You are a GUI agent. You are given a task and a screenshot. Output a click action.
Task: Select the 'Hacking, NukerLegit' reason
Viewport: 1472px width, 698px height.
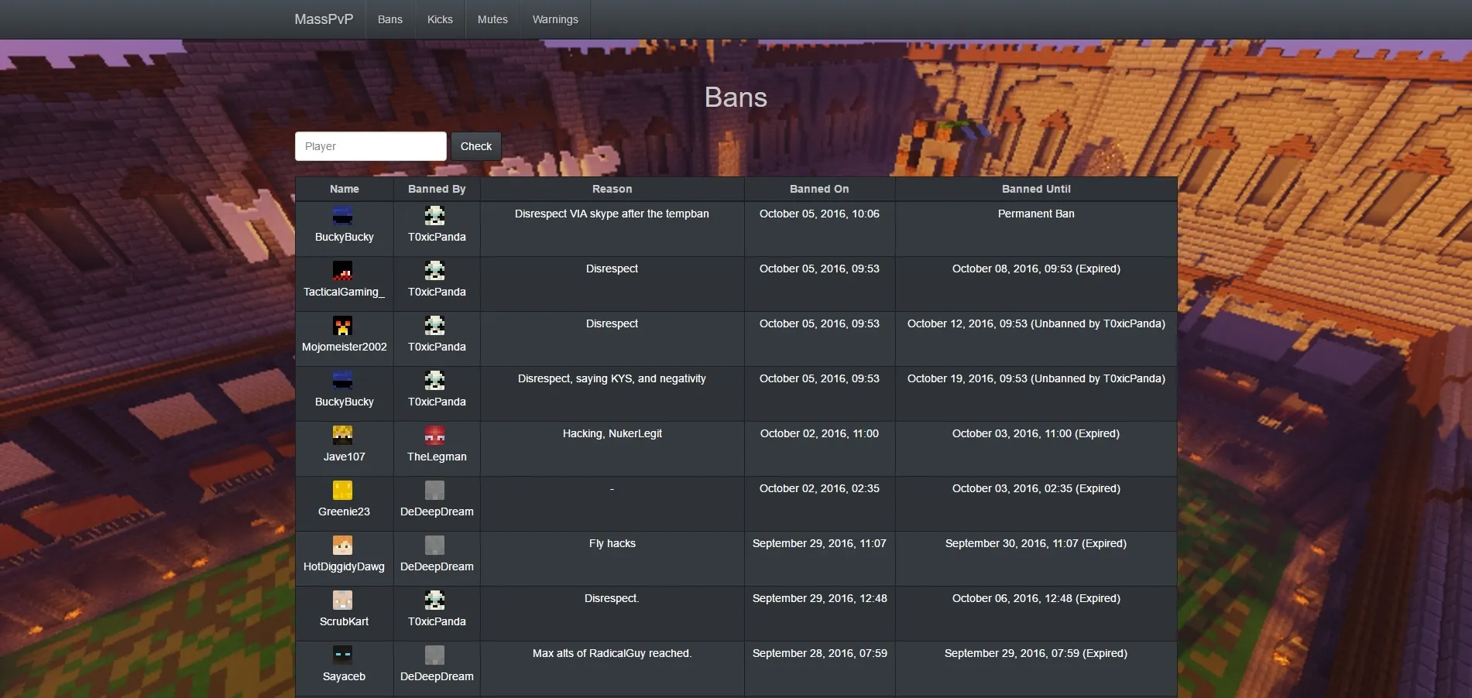pyautogui.click(x=612, y=433)
